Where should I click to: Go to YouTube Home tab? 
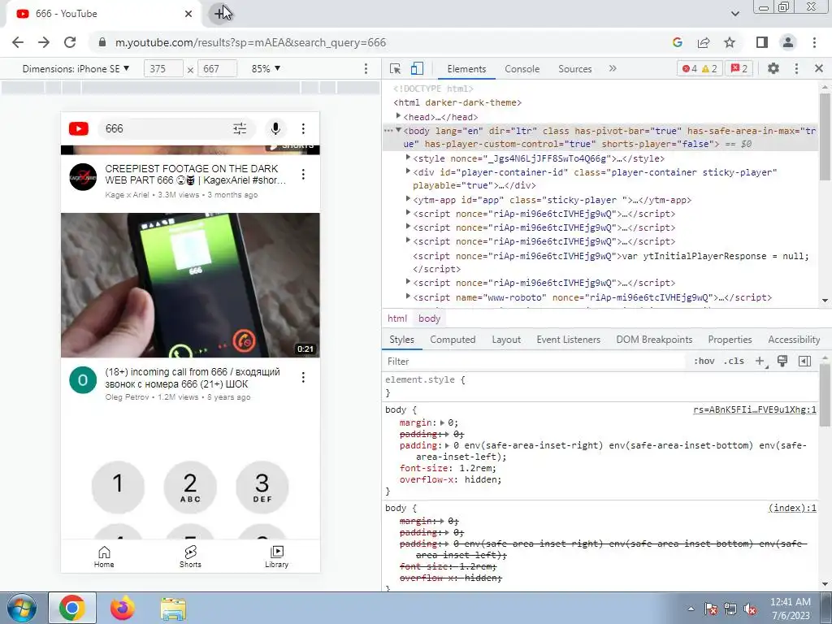coord(104,557)
